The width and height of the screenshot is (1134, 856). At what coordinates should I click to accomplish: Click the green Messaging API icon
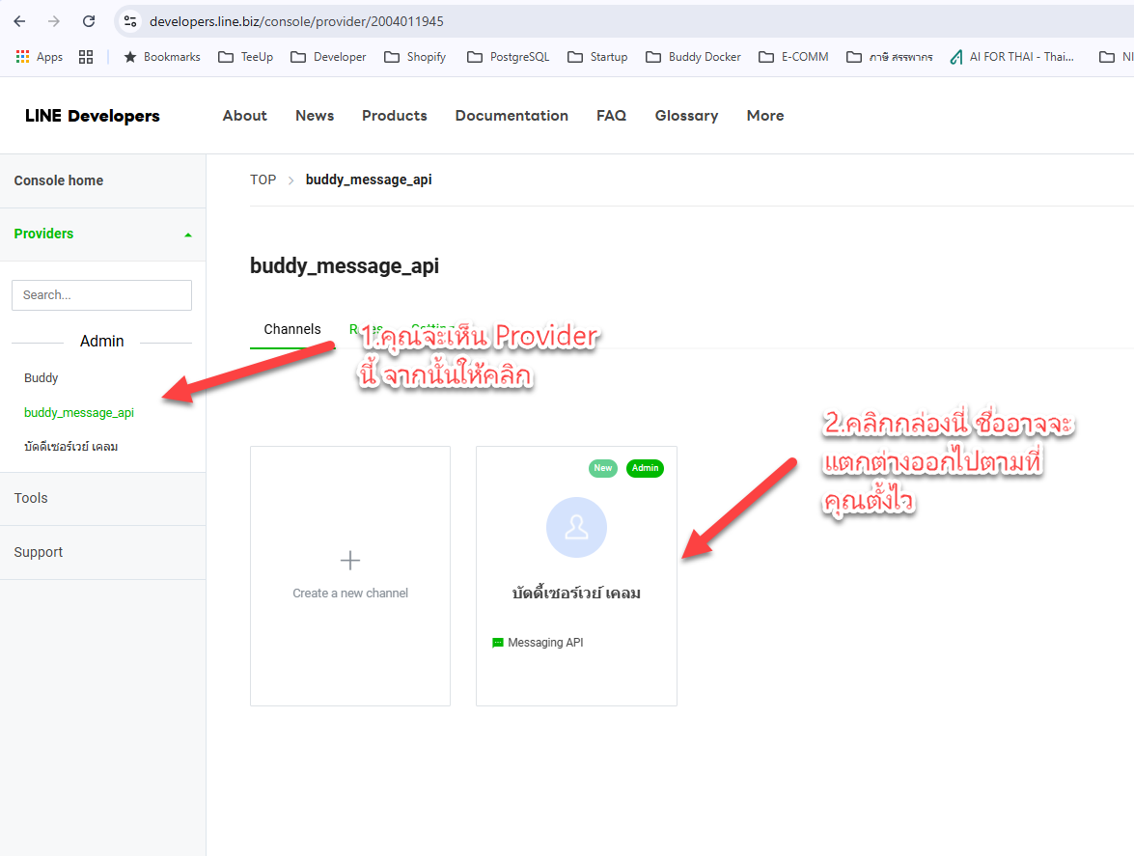pyautogui.click(x=498, y=643)
